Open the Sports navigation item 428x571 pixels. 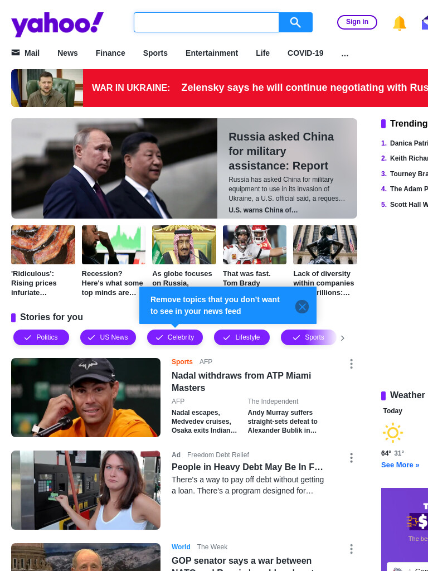click(155, 53)
